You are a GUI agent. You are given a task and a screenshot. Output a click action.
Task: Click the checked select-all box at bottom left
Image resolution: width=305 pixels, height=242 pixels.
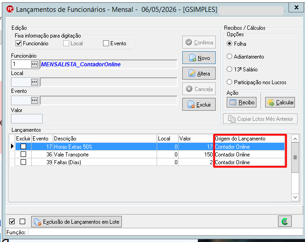point(12,221)
